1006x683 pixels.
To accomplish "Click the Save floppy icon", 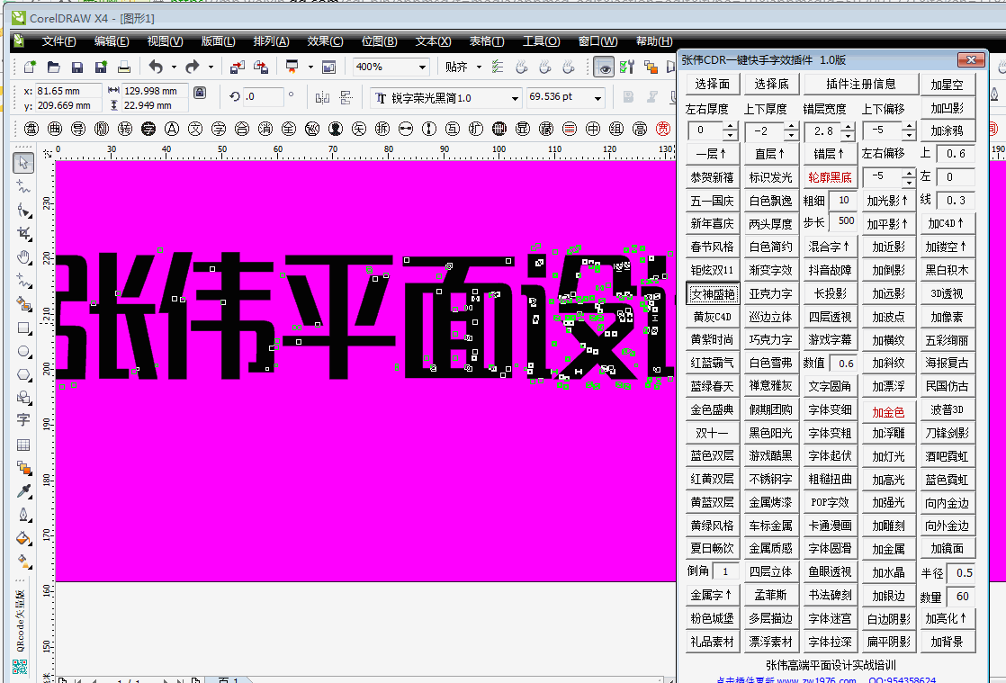I will coord(77,67).
